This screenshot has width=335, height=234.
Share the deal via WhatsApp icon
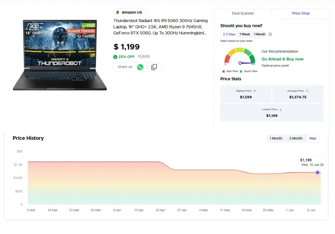140,67
